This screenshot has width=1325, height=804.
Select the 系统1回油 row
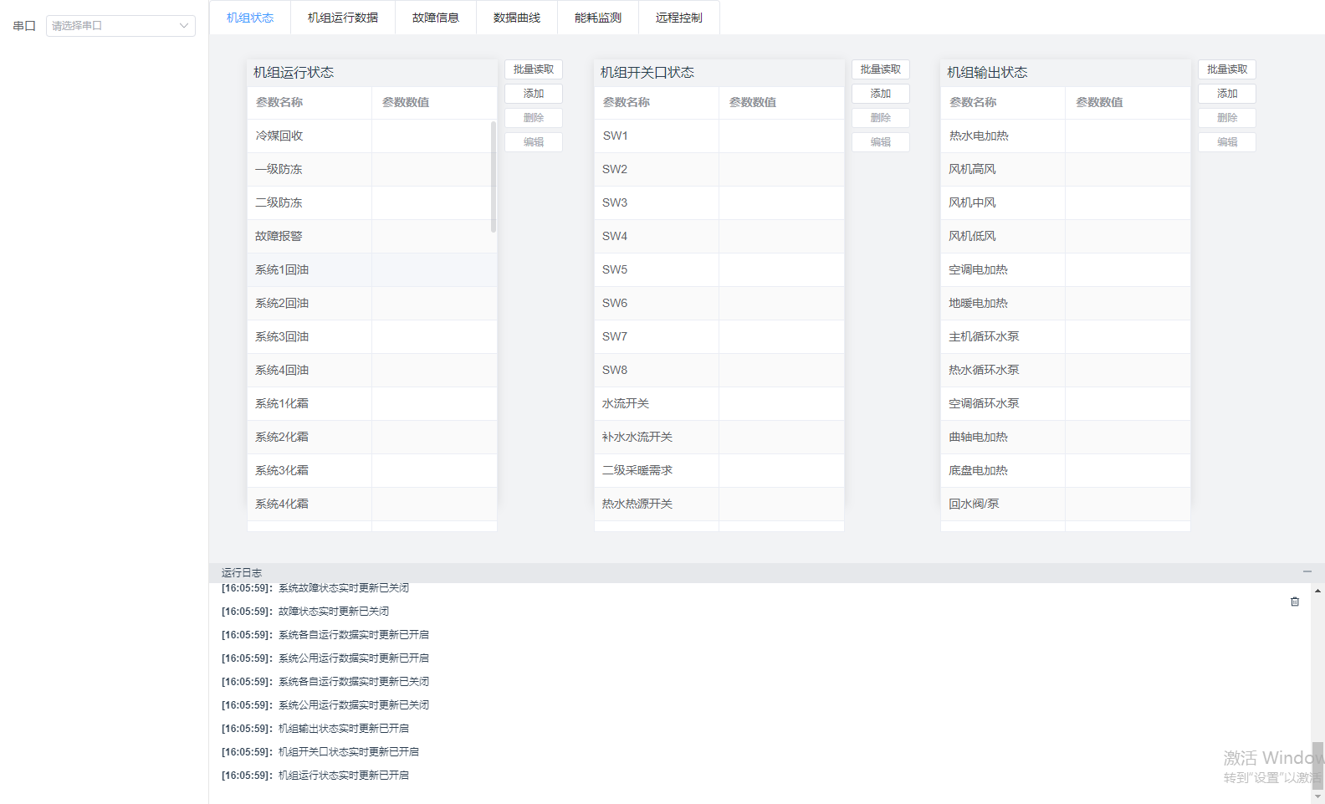point(372,269)
